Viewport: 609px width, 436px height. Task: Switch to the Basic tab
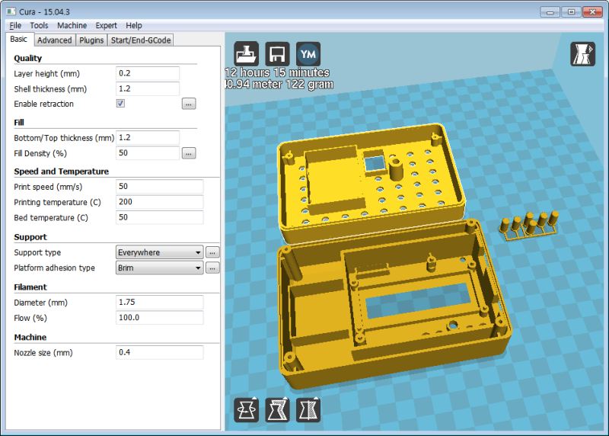[19, 40]
